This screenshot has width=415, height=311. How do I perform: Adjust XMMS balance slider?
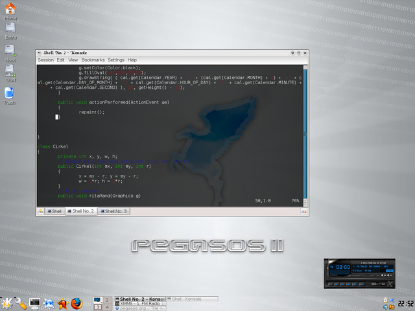[x=375, y=275]
